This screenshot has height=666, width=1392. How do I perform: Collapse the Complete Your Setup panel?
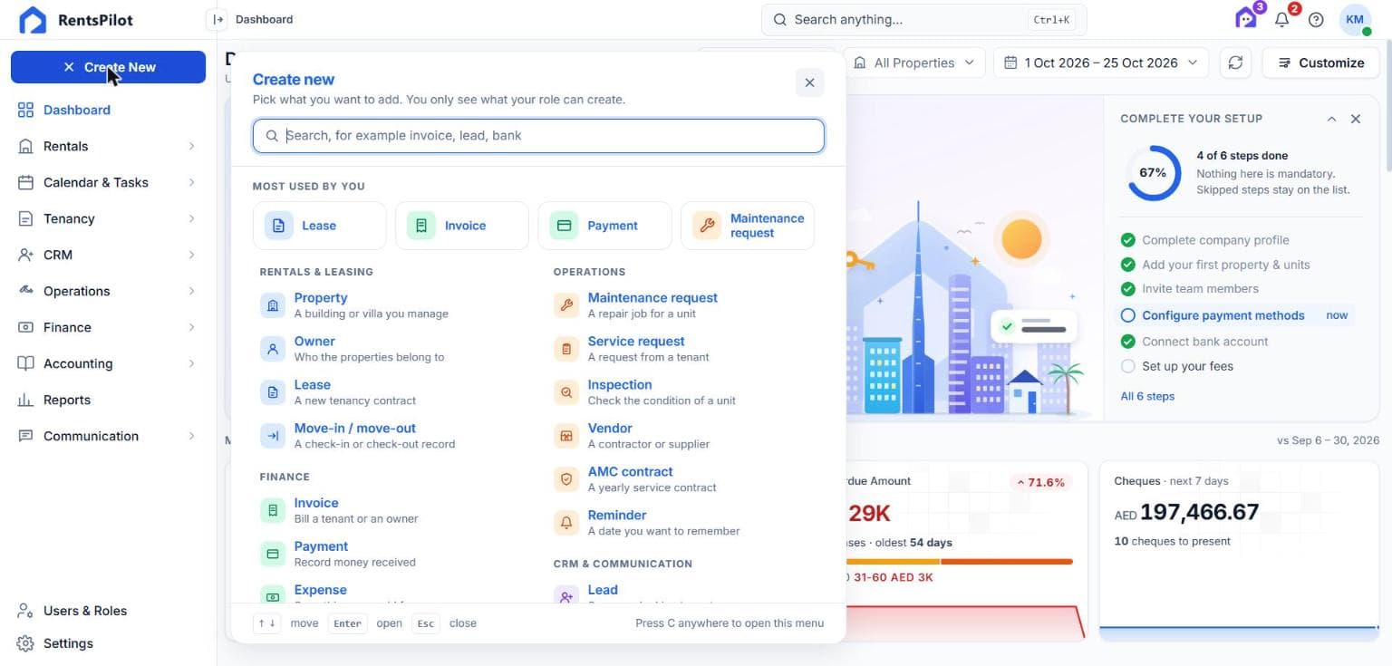pyautogui.click(x=1331, y=119)
